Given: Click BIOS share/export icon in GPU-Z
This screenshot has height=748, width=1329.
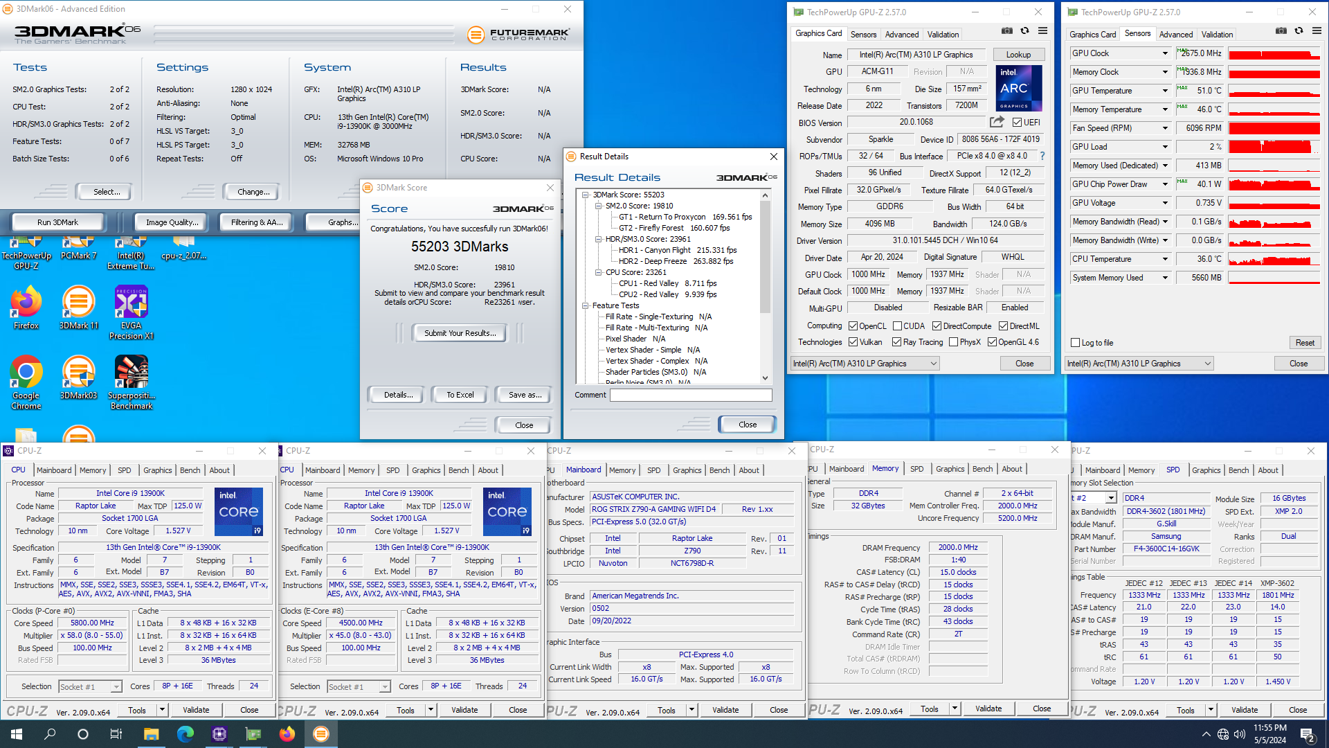Looking at the screenshot, I should click(997, 122).
